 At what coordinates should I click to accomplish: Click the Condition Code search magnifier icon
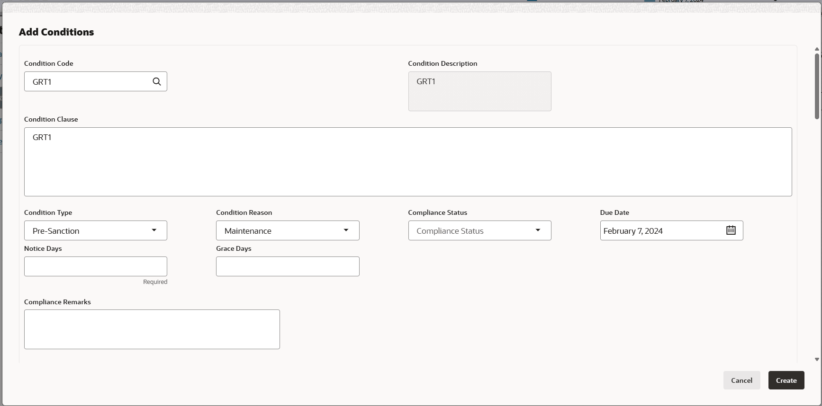tap(157, 81)
